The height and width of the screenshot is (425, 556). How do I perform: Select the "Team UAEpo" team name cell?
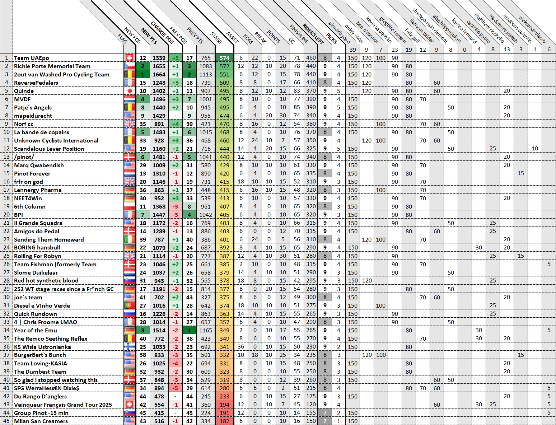click(68, 58)
